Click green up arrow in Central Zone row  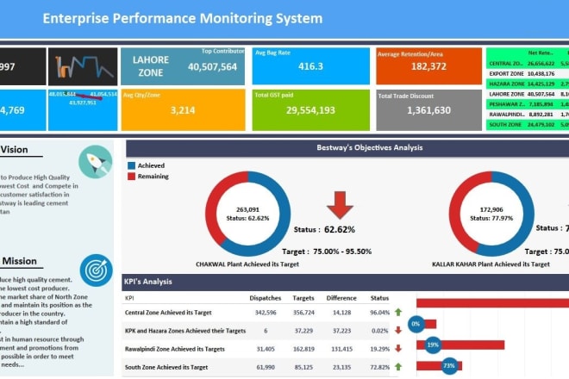pyautogui.click(x=398, y=312)
